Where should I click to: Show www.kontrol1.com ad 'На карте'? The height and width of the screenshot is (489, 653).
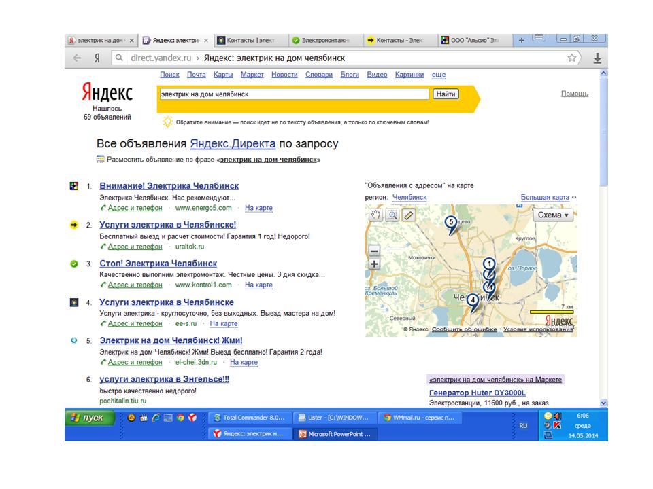[258, 285]
